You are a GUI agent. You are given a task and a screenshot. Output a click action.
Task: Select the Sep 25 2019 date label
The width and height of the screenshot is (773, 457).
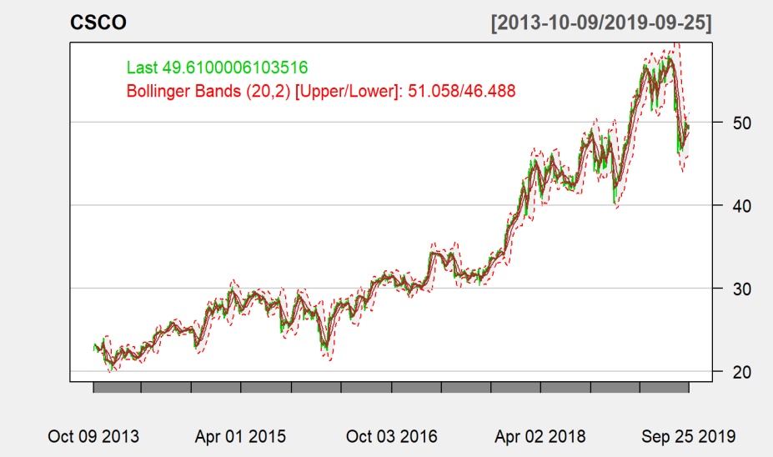point(688,436)
